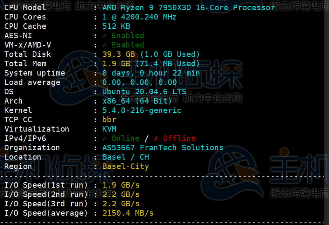
Task: Select the Load average value 0.00, 0.00, 0.00
Action: (140, 82)
